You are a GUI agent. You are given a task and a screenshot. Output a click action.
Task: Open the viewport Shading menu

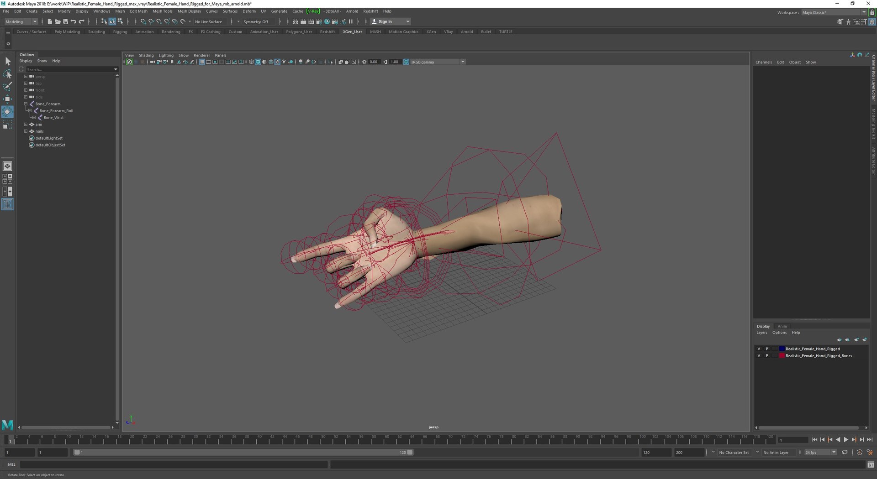point(146,55)
